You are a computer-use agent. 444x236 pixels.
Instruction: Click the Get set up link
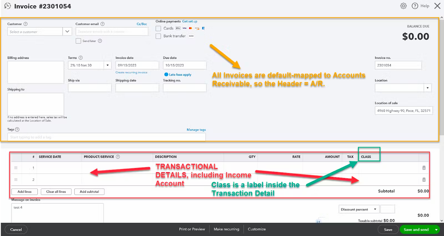point(190,21)
